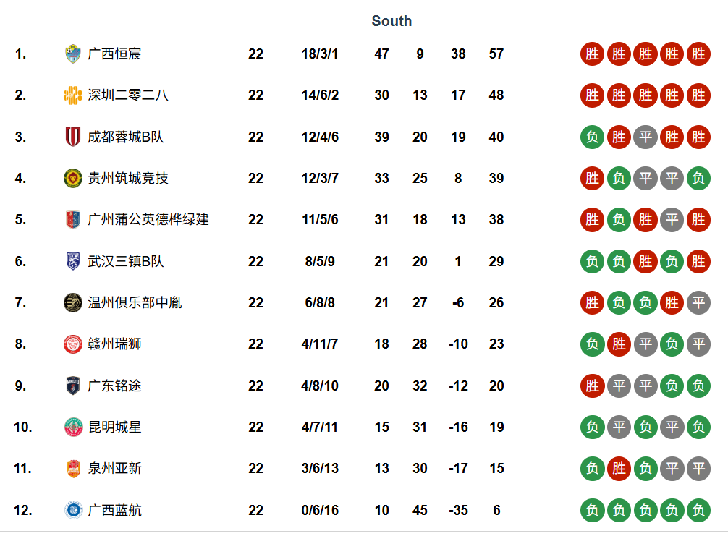Select the South group heading
This screenshot has width=728, height=536.
coord(391,21)
